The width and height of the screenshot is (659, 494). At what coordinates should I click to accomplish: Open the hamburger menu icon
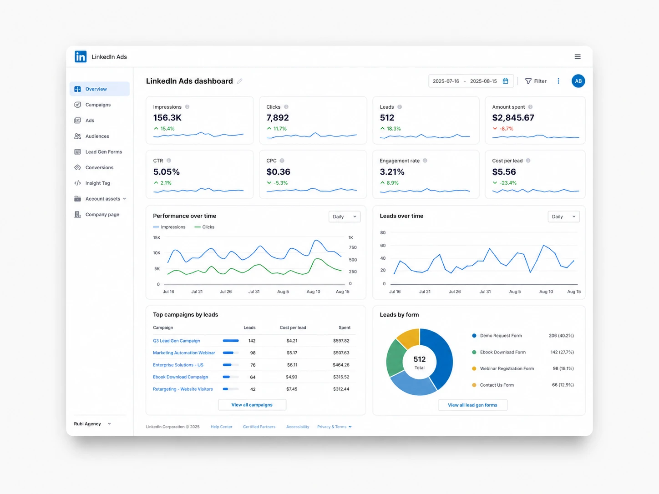(578, 56)
